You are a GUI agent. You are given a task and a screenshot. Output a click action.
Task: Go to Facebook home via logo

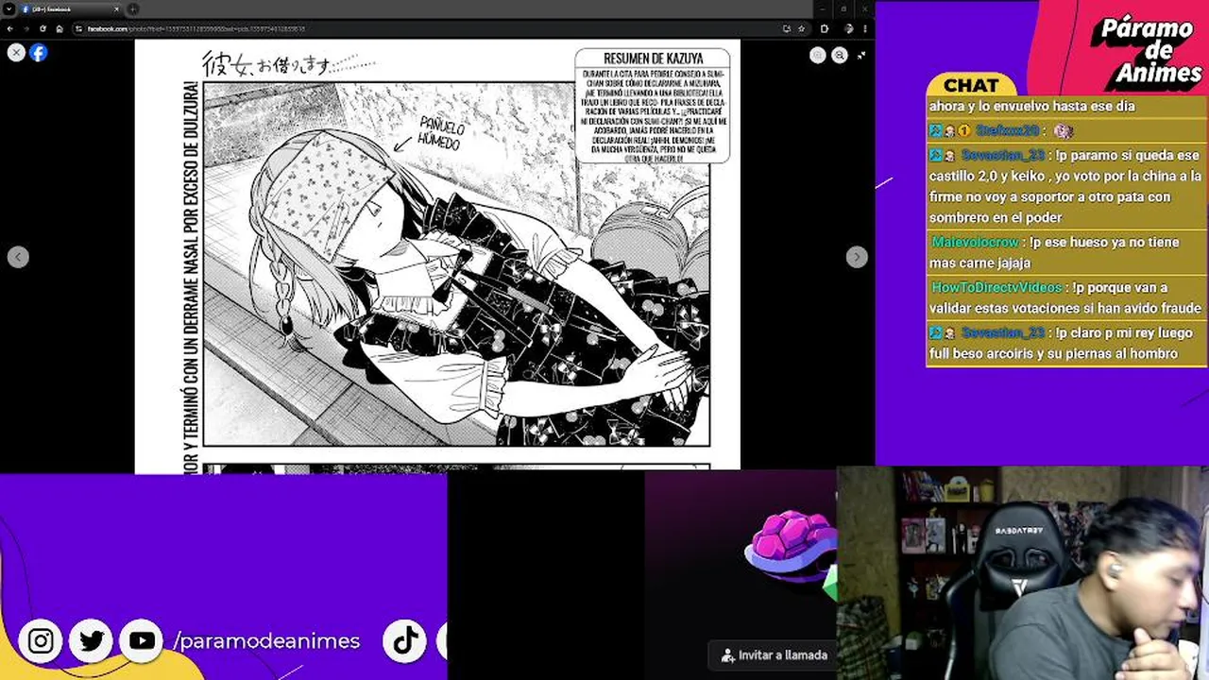pos(38,53)
